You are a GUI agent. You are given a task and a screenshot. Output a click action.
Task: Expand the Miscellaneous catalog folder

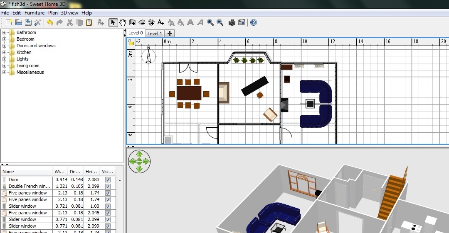click(4, 72)
